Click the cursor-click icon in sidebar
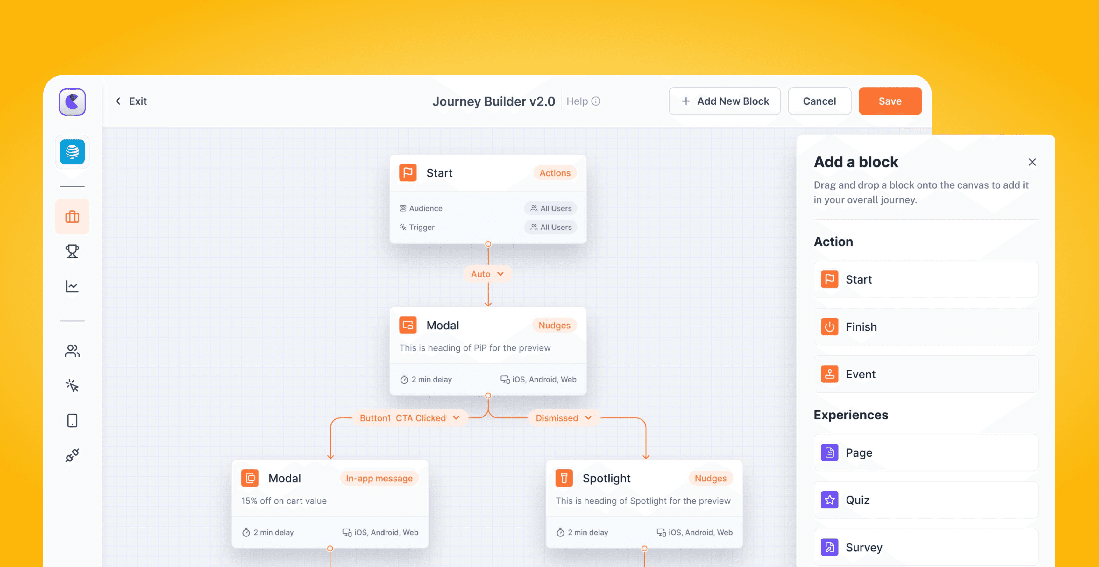Viewport: 1099px width, 567px height. click(x=72, y=386)
